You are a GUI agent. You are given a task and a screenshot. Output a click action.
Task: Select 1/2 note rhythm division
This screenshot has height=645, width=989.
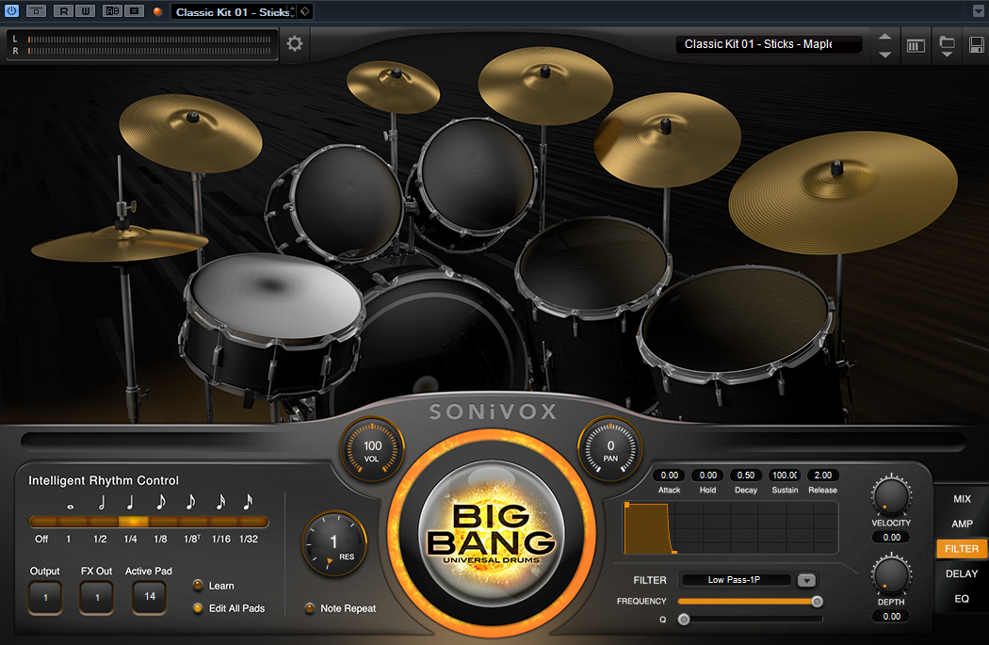coord(100,540)
